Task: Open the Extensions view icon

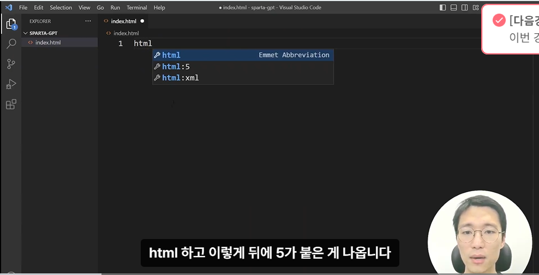Action: click(11, 104)
